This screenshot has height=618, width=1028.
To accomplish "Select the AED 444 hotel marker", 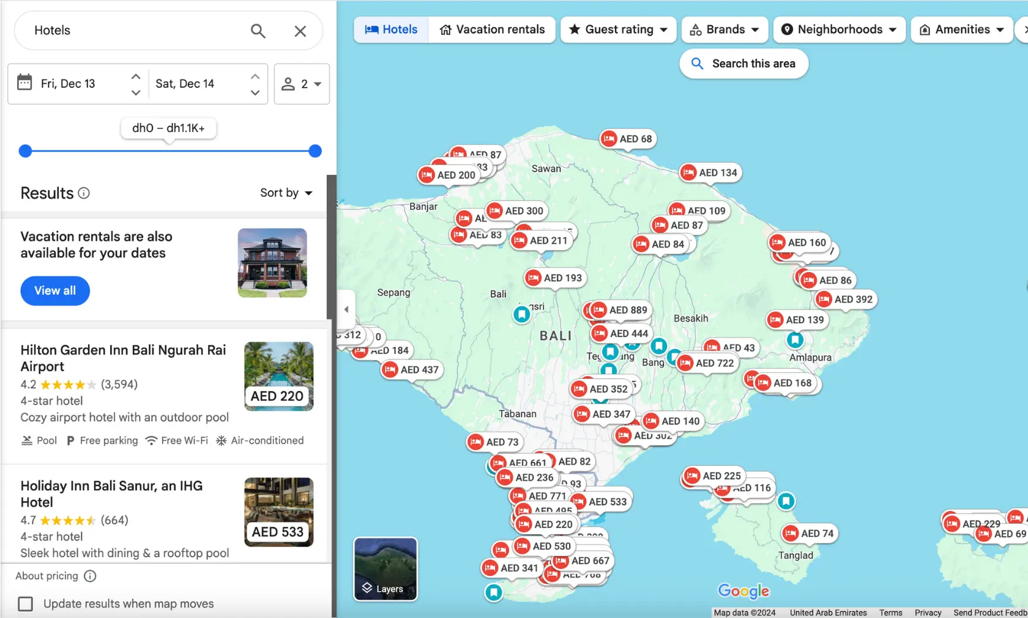I will coord(620,333).
